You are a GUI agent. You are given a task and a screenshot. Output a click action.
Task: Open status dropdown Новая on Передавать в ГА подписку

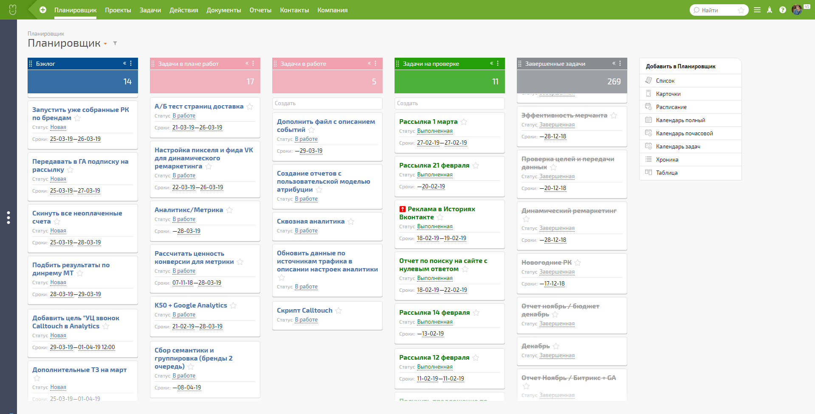point(58,179)
